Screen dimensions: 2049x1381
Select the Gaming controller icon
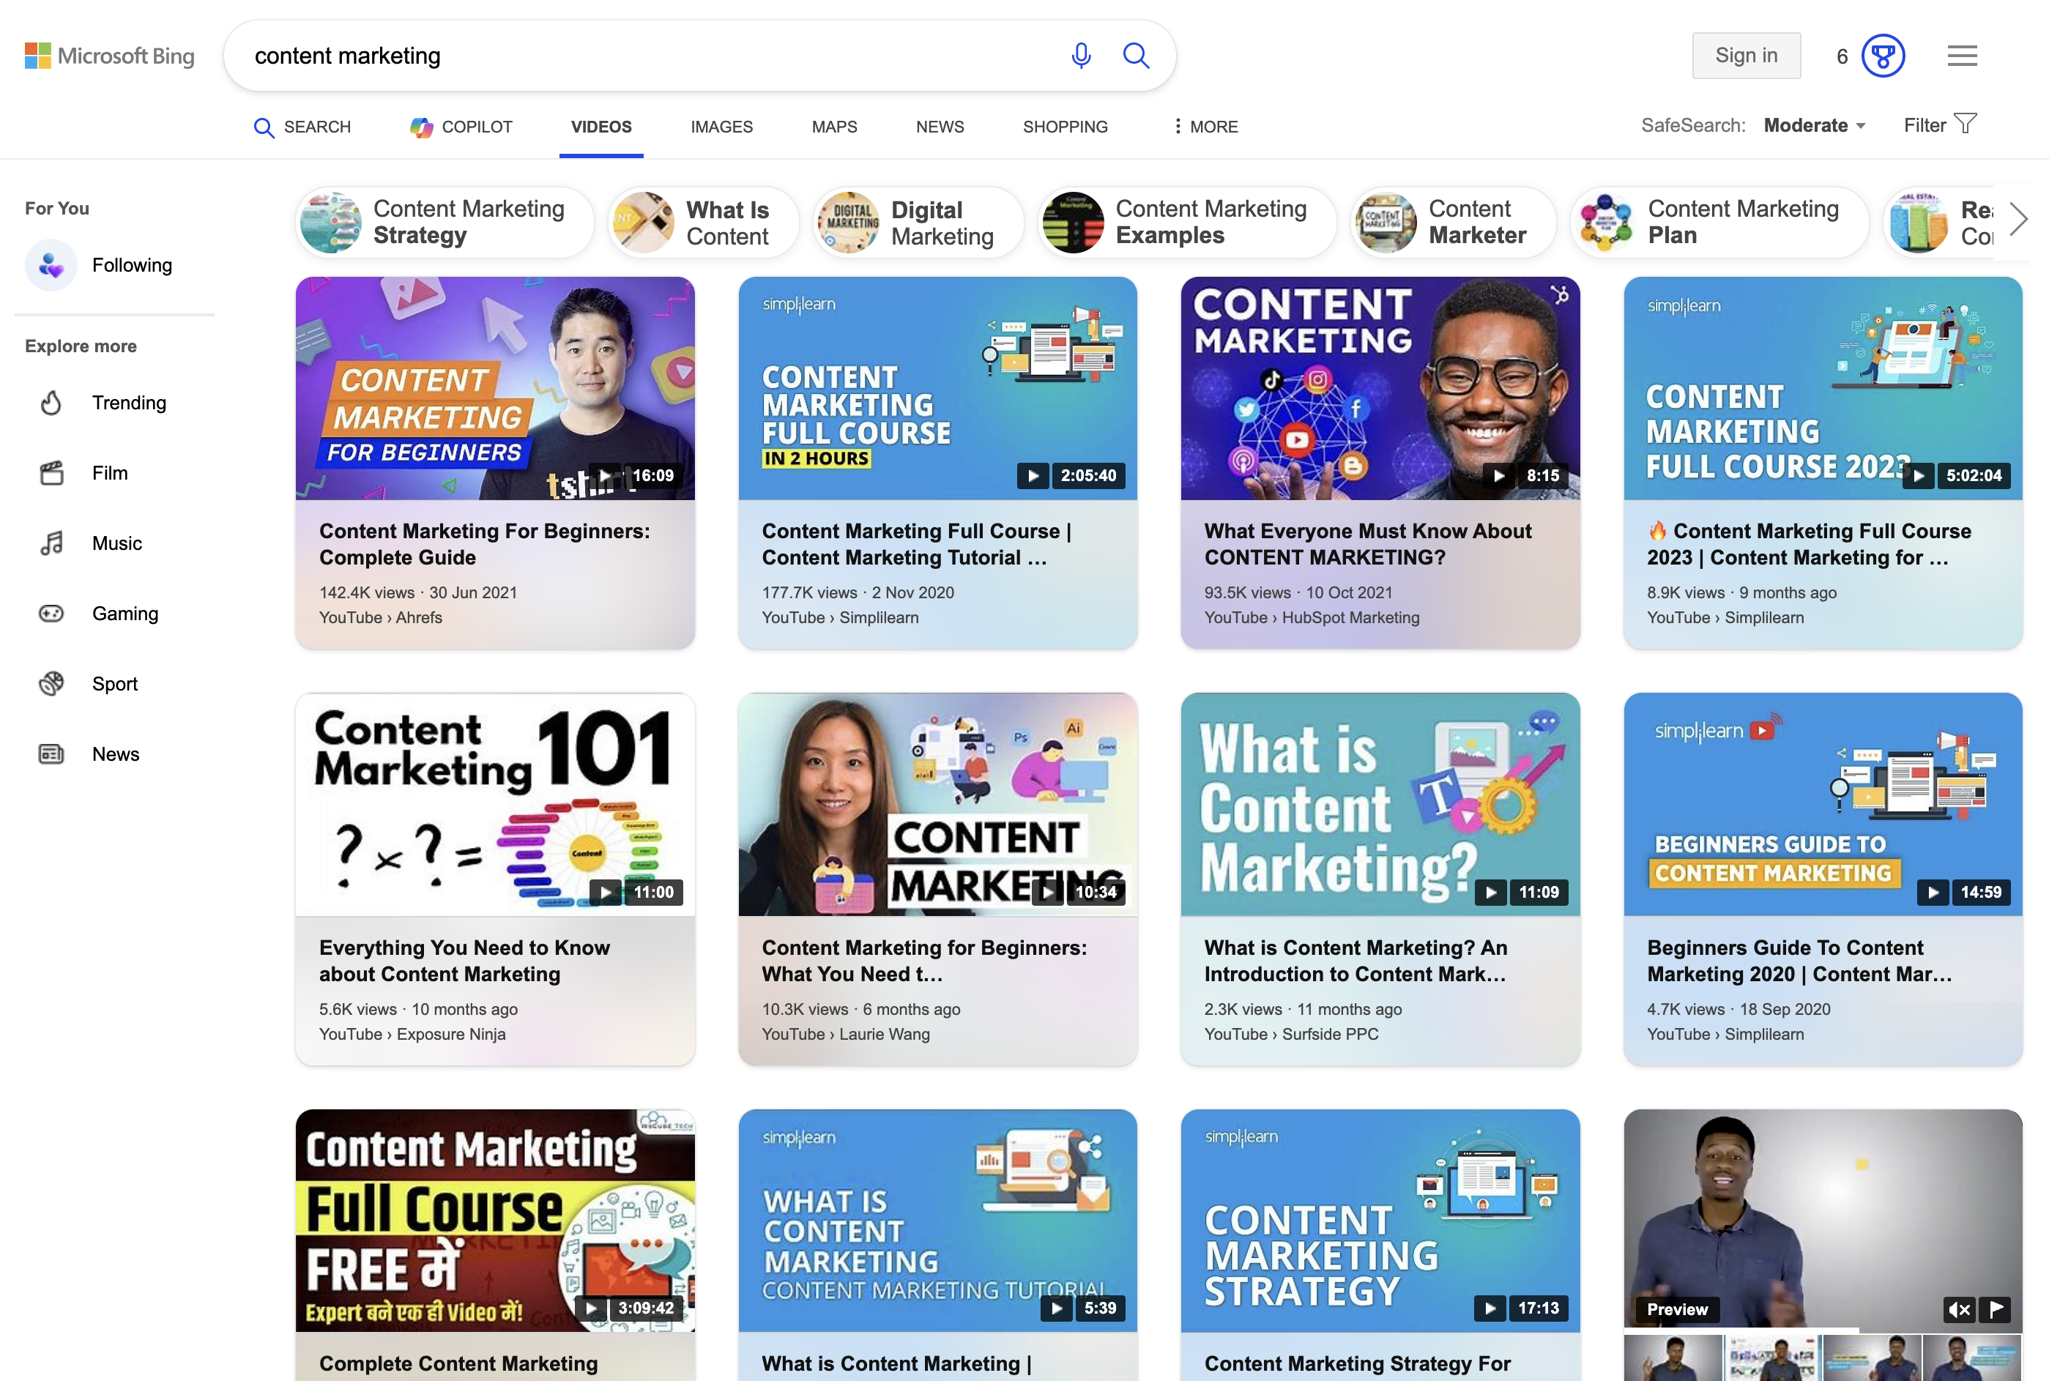click(x=51, y=613)
